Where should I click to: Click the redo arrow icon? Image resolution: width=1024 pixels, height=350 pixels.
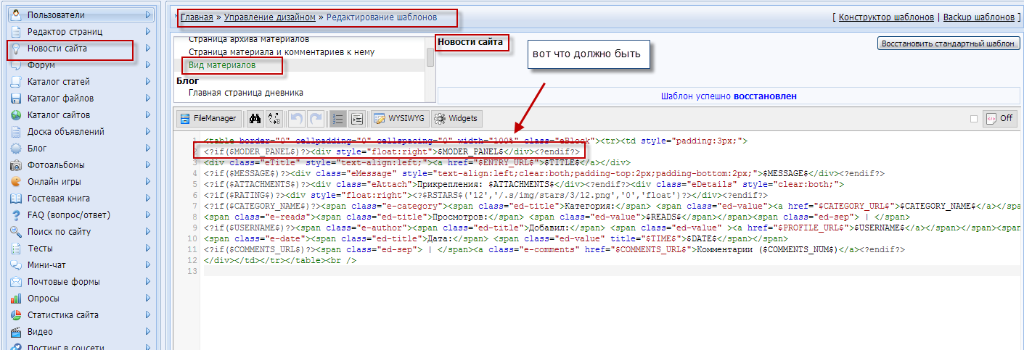pos(316,119)
